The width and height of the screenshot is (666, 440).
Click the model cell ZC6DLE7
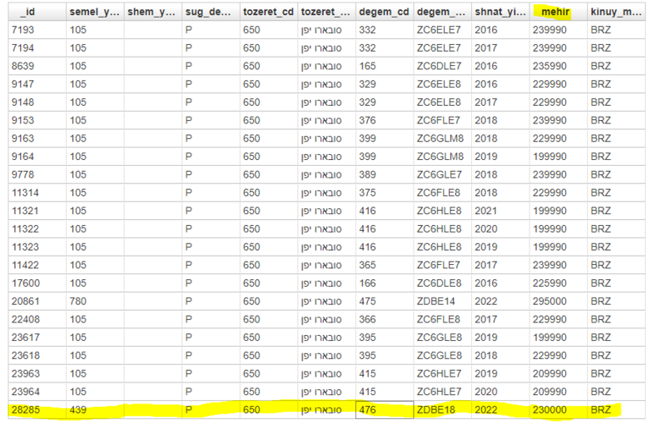pyautogui.click(x=443, y=66)
